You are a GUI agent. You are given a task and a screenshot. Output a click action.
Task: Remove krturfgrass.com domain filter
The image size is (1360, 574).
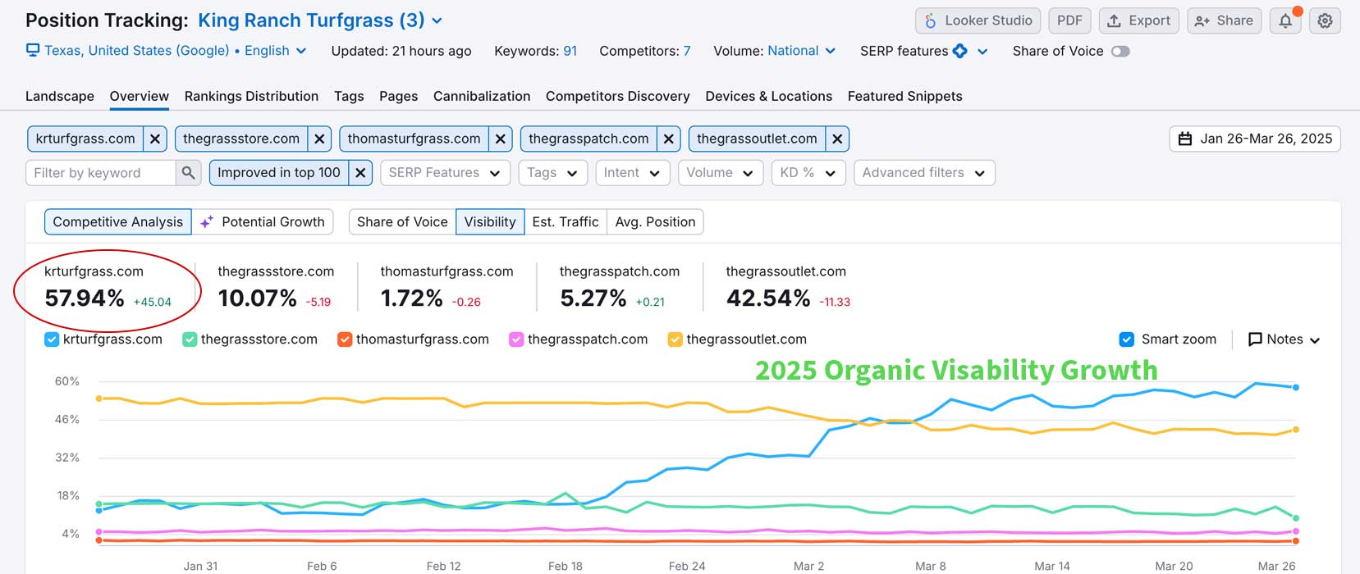point(155,139)
